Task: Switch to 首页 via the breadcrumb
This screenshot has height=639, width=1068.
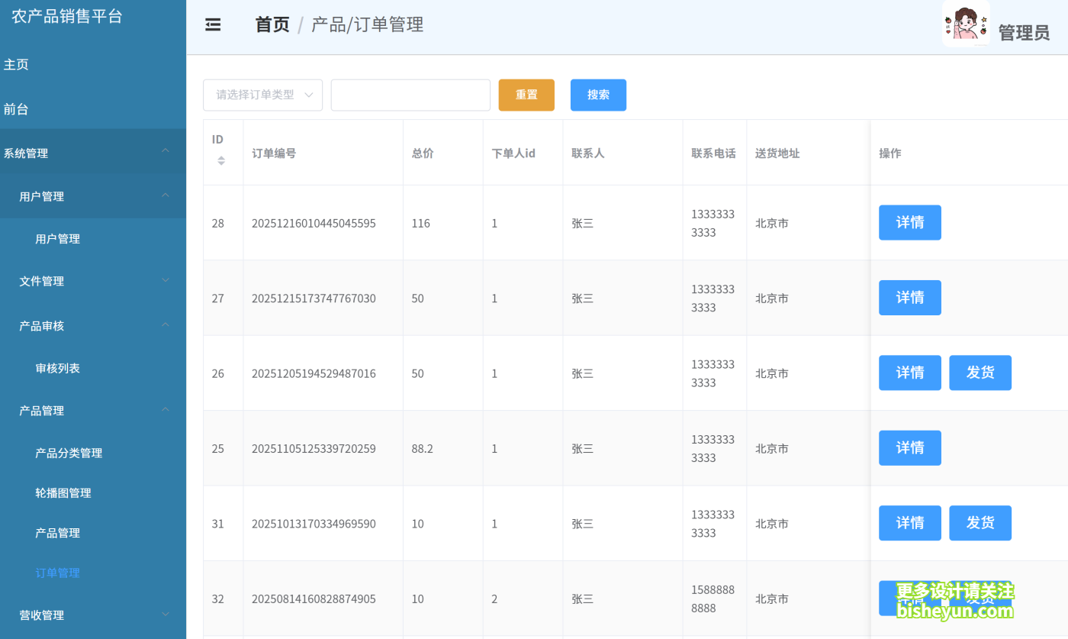Action: (272, 24)
